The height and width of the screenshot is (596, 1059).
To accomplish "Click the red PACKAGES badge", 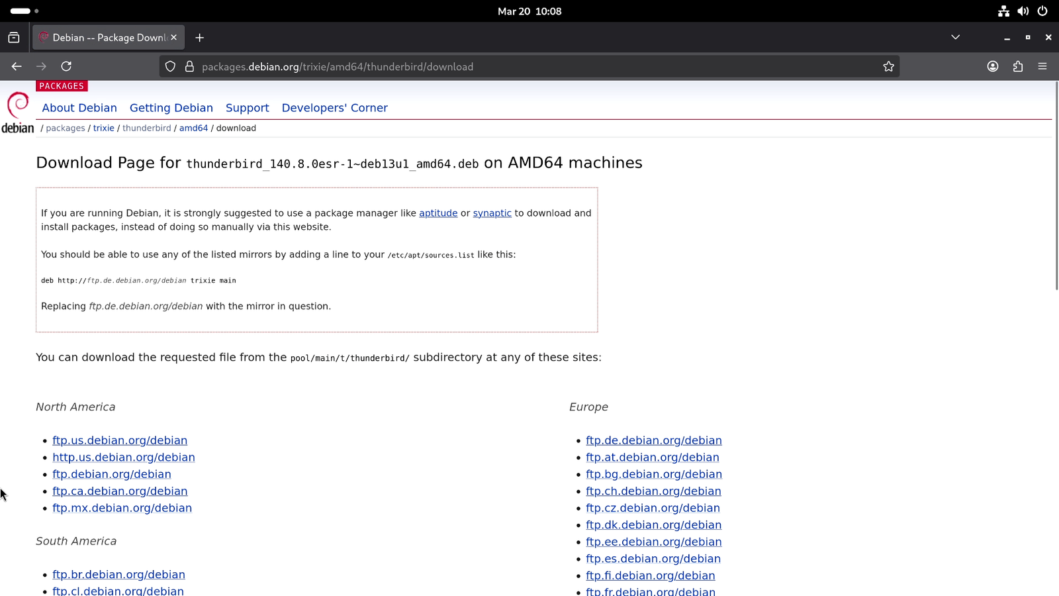I will pos(62,86).
